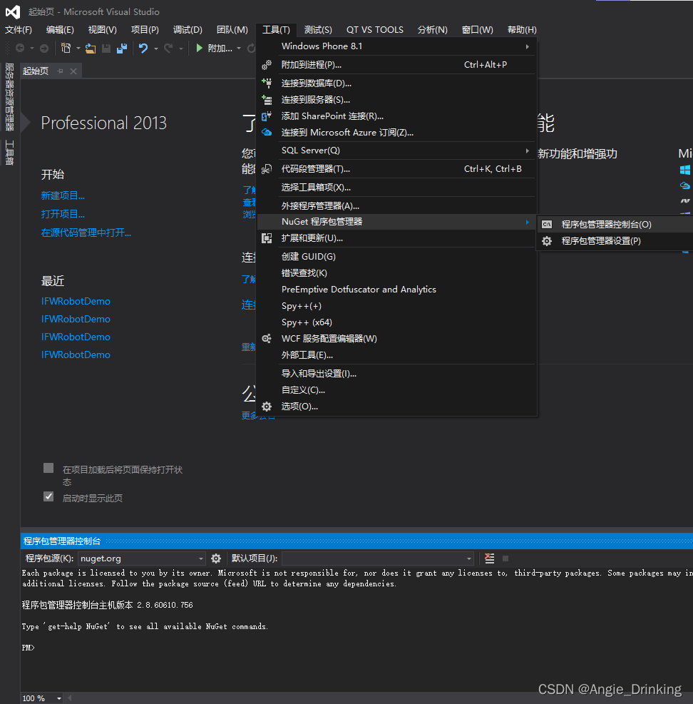Click the package source settings gear

(216, 558)
